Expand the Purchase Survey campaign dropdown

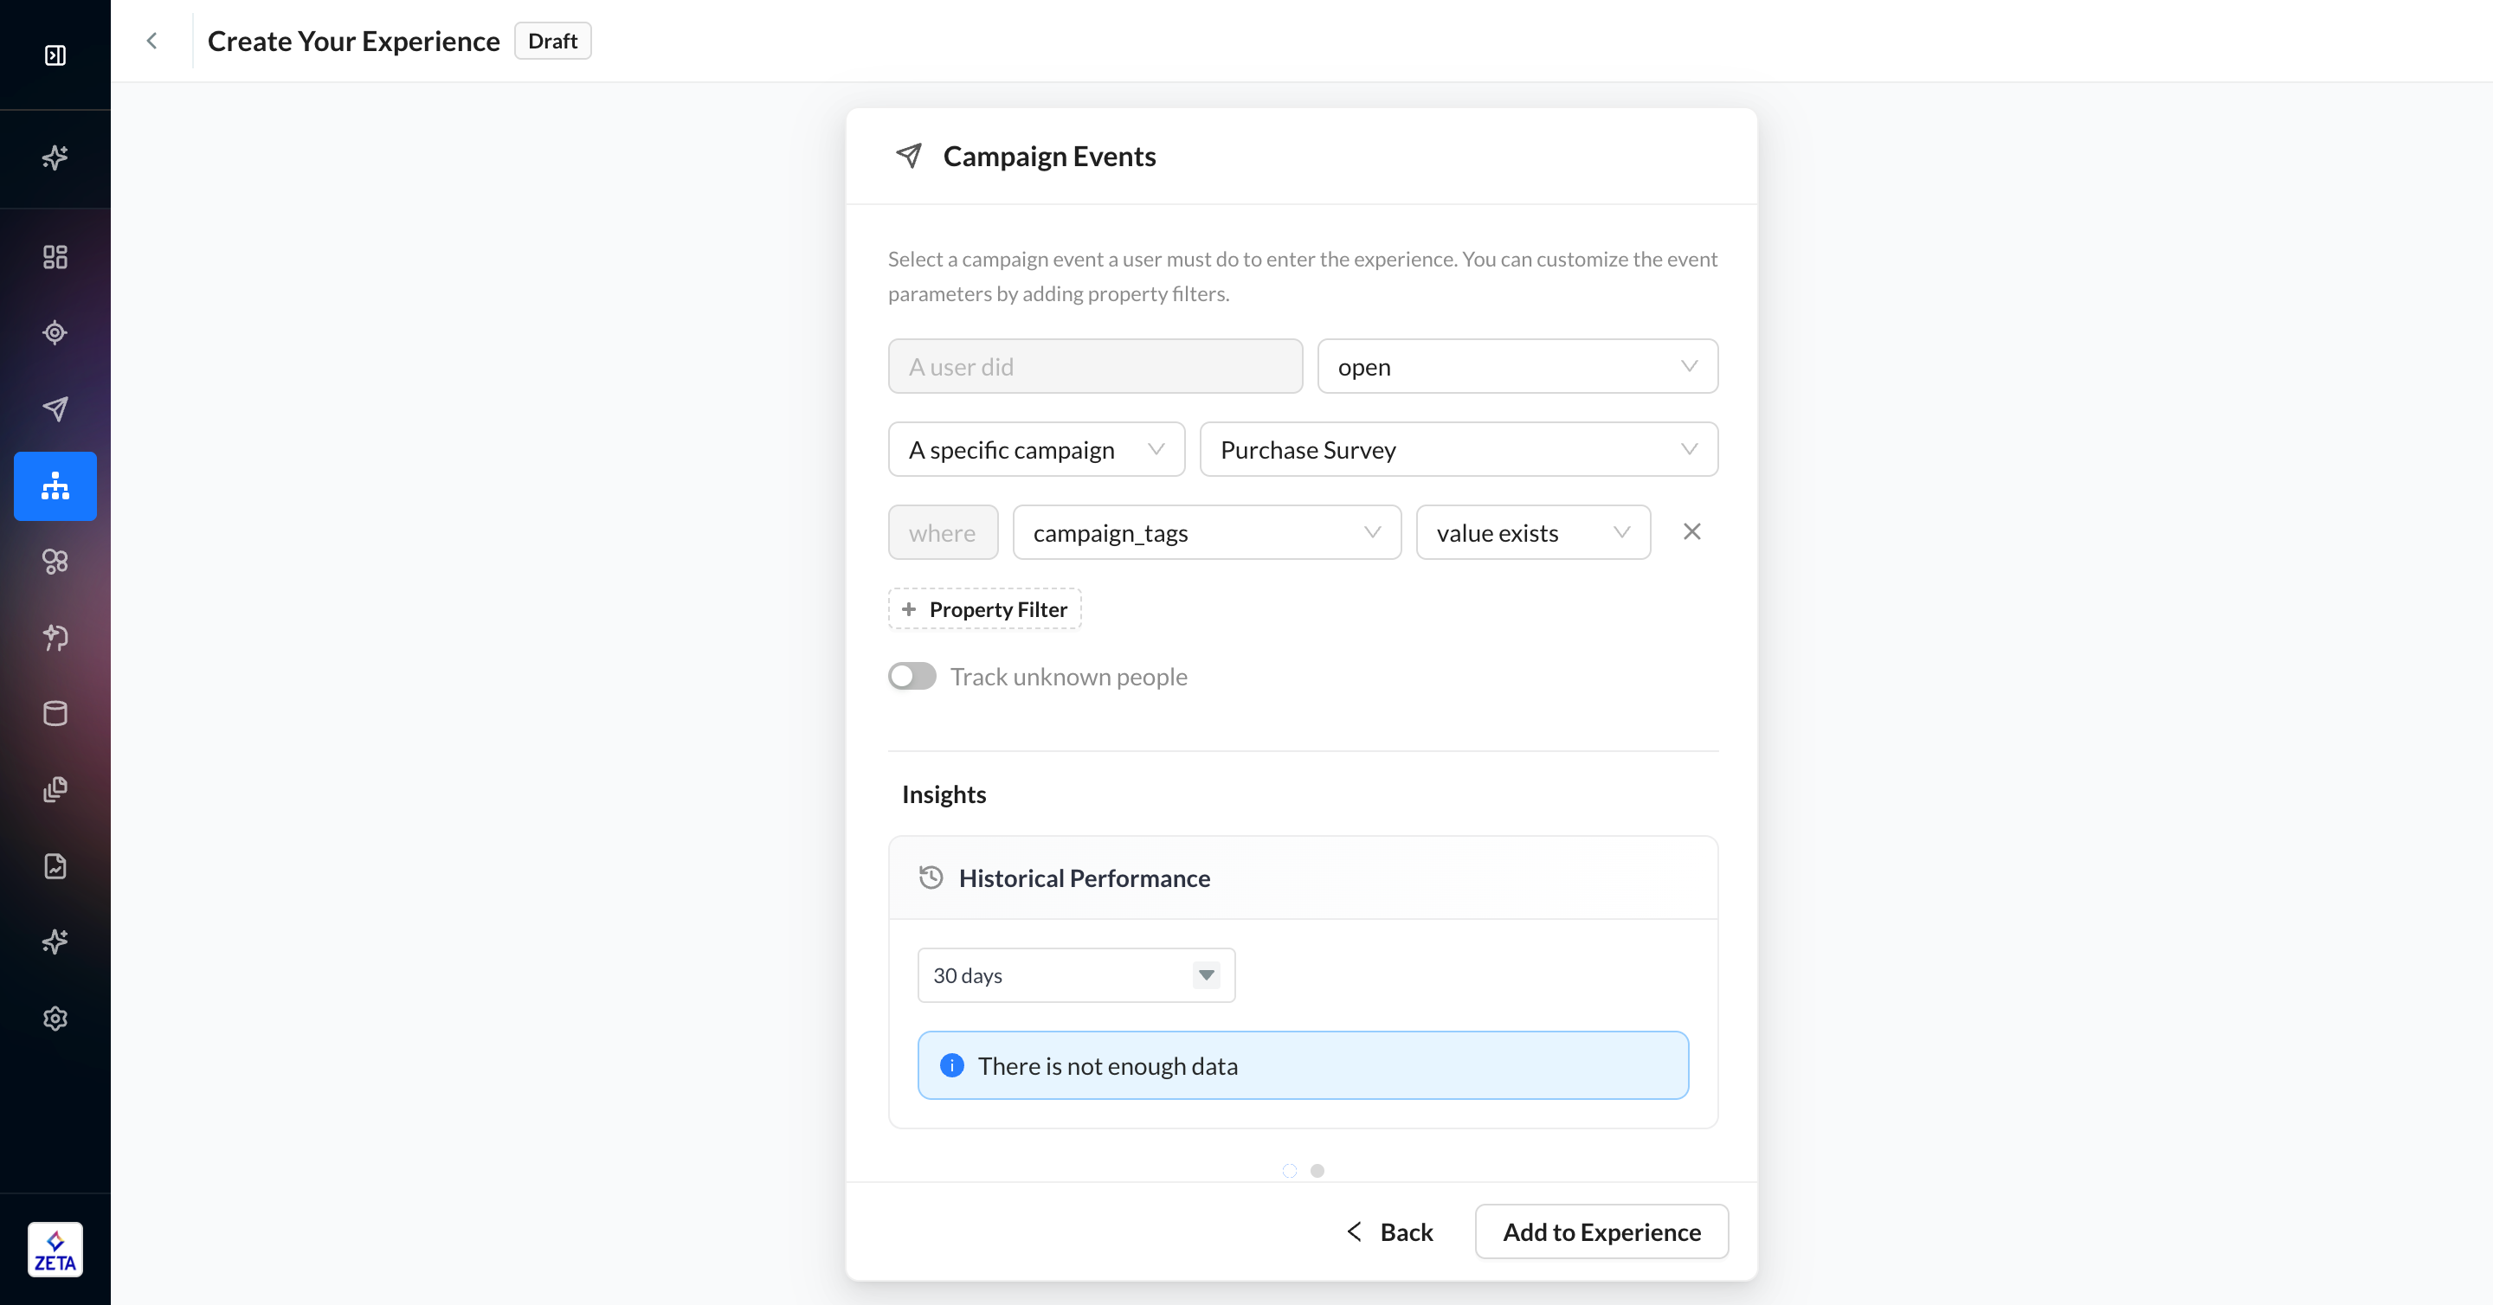pos(1458,450)
